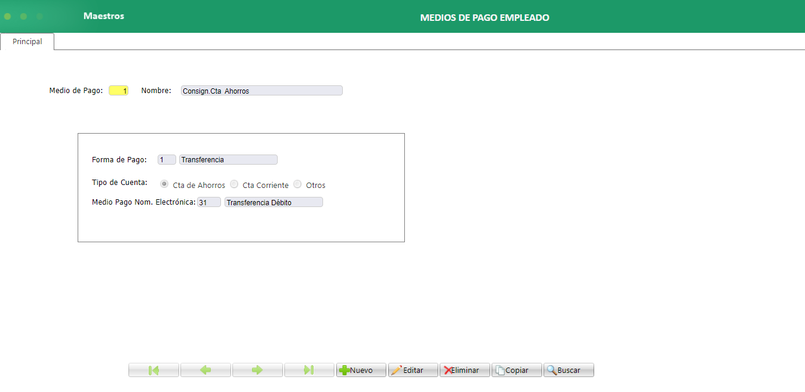Switch to the Principal tab

tap(27, 42)
